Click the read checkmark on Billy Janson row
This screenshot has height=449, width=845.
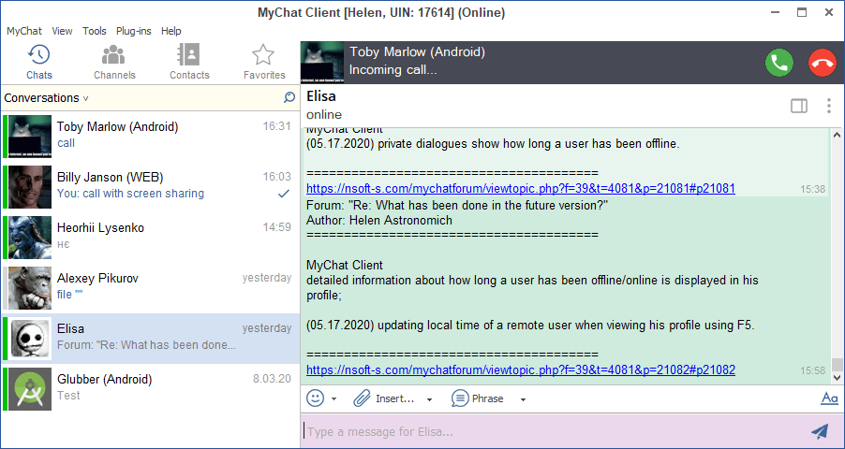pyautogui.click(x=284, y=194)
